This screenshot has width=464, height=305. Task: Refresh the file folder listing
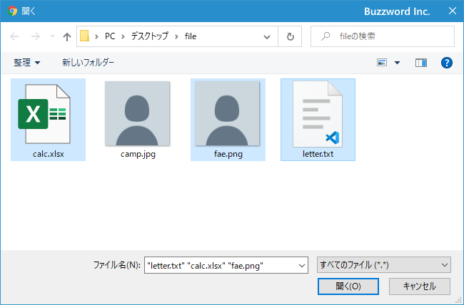coord(290,36)
